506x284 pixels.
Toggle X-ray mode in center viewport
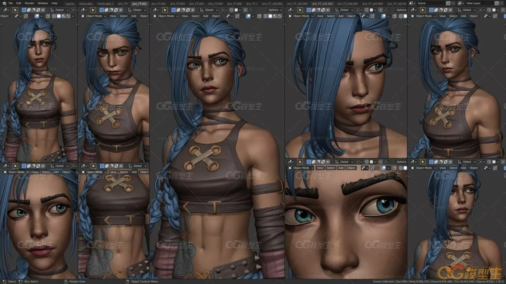259,16
